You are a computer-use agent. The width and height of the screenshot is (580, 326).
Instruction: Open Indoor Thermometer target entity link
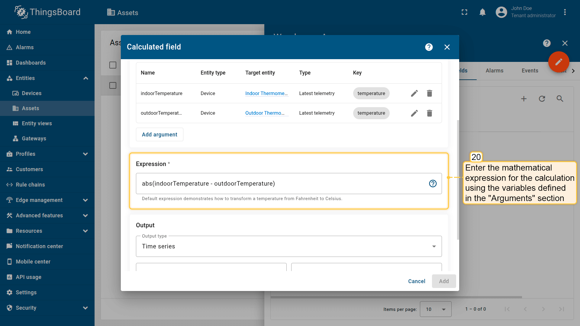[266, 93]
